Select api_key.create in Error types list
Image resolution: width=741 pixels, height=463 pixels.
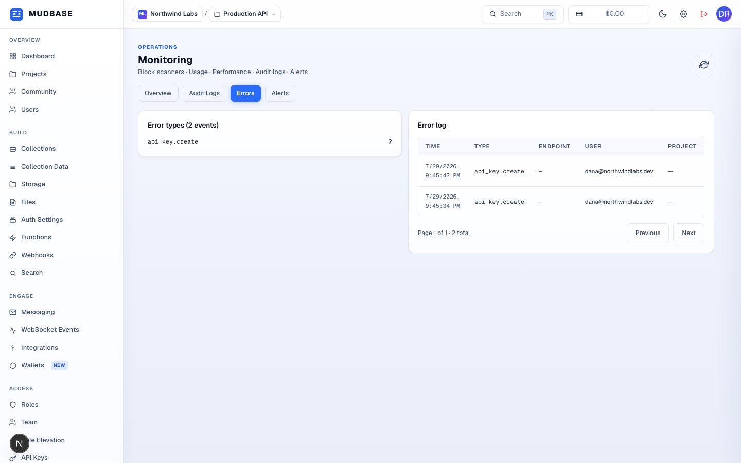tap(270, 142)
